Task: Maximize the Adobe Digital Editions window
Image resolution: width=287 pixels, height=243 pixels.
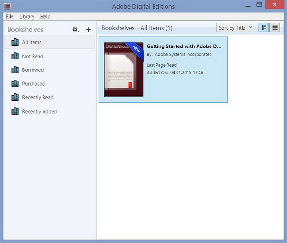Action: point(259,5)
